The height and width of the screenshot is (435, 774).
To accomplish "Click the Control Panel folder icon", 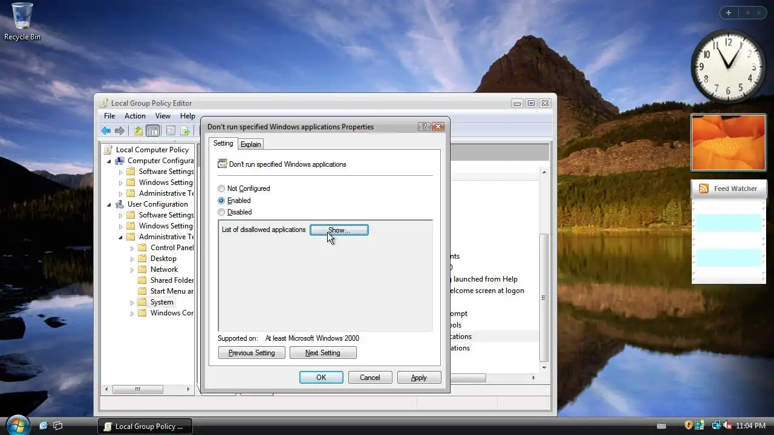I will coord(143,248).
